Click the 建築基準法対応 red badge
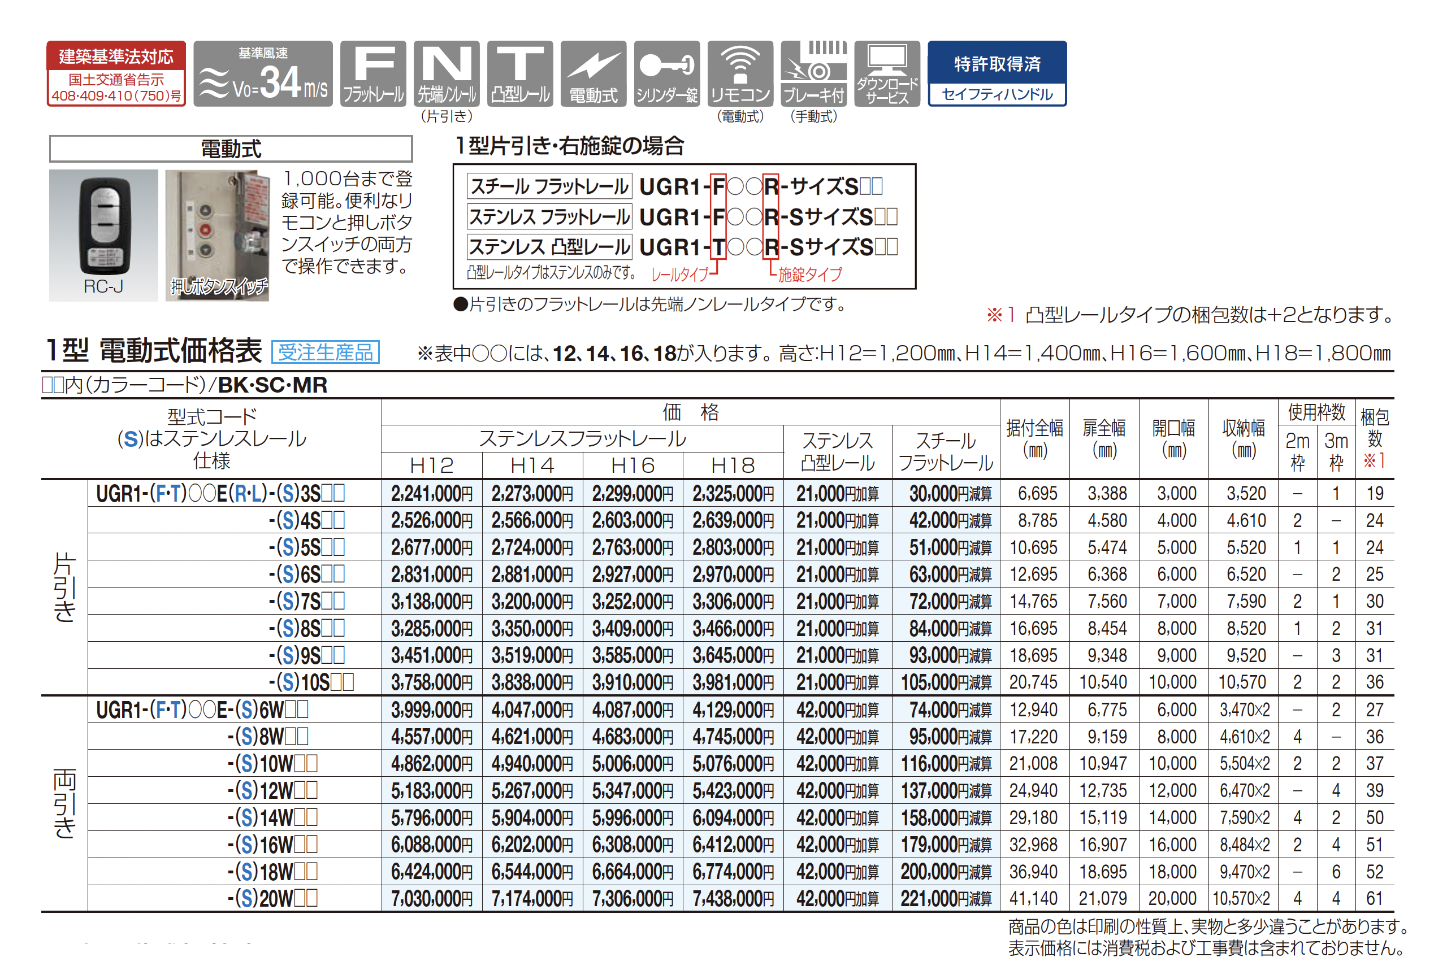The height and width of the screenshot is (966, 1447). click(x=116, y=73)
